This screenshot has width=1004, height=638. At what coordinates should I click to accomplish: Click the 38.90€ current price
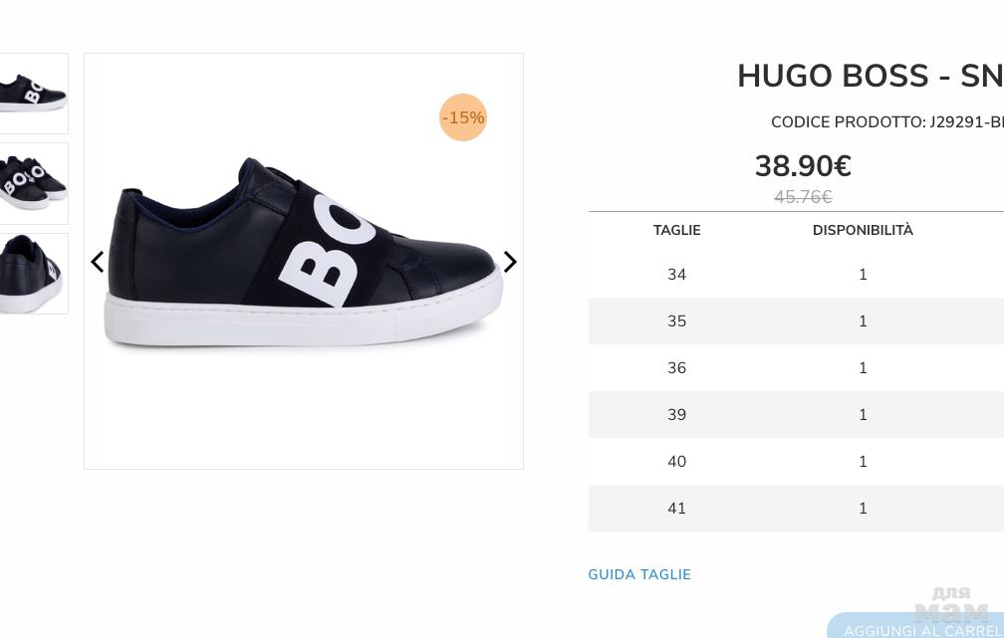(803, 166)
